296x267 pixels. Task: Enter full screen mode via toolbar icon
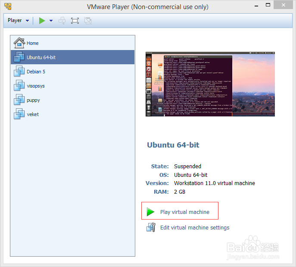pos(75,21)
